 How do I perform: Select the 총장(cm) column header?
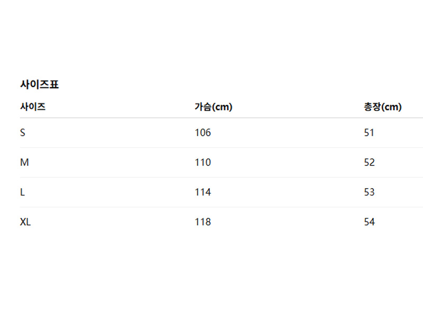(383, 107)
